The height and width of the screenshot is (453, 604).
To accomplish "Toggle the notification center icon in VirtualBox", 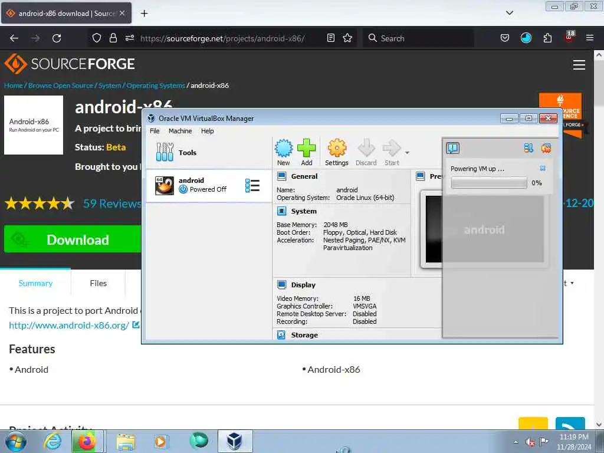I will [x=452, y=148].
